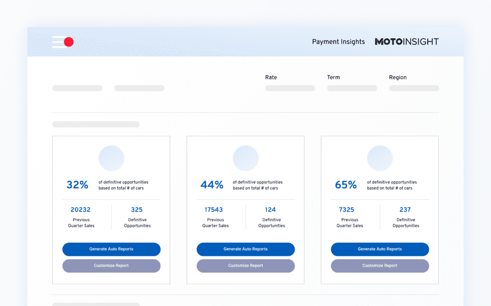Generate Auto Reports on the first card
The width and height of the screenshot is (491, 306).
click(111, 249)
